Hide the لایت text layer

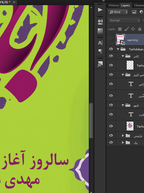(111, 114)
